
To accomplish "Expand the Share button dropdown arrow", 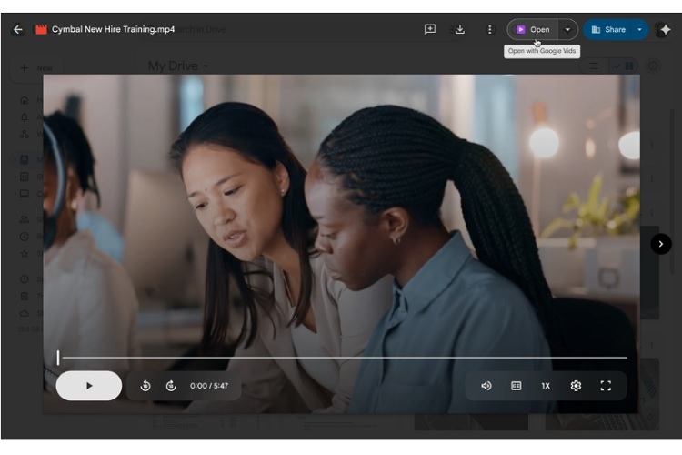I will coord(639,29).
